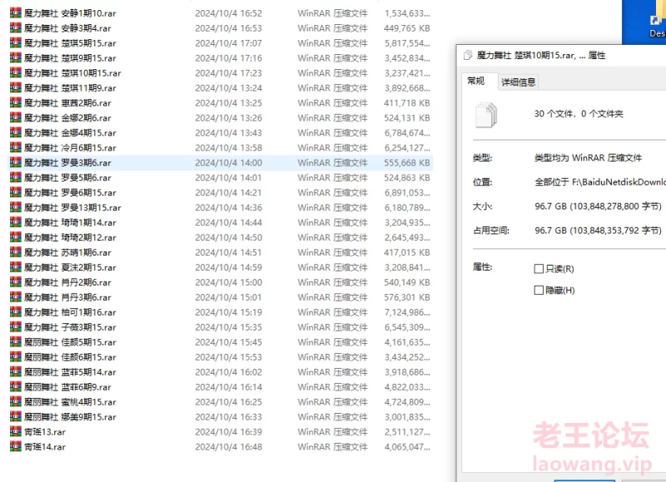Select the icon beside 蓝菲6期9.rar
This screenshot has width=666, height=482.
(16, 386)
